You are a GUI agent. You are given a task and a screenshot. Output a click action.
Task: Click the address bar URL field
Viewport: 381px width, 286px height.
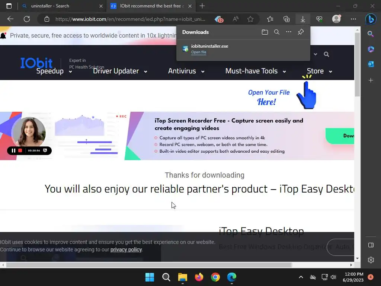(x=130, y=19)
